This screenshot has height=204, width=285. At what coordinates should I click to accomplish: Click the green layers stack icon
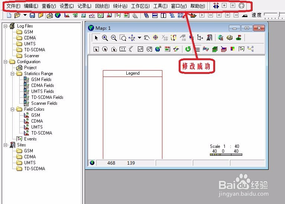[215, 49]
